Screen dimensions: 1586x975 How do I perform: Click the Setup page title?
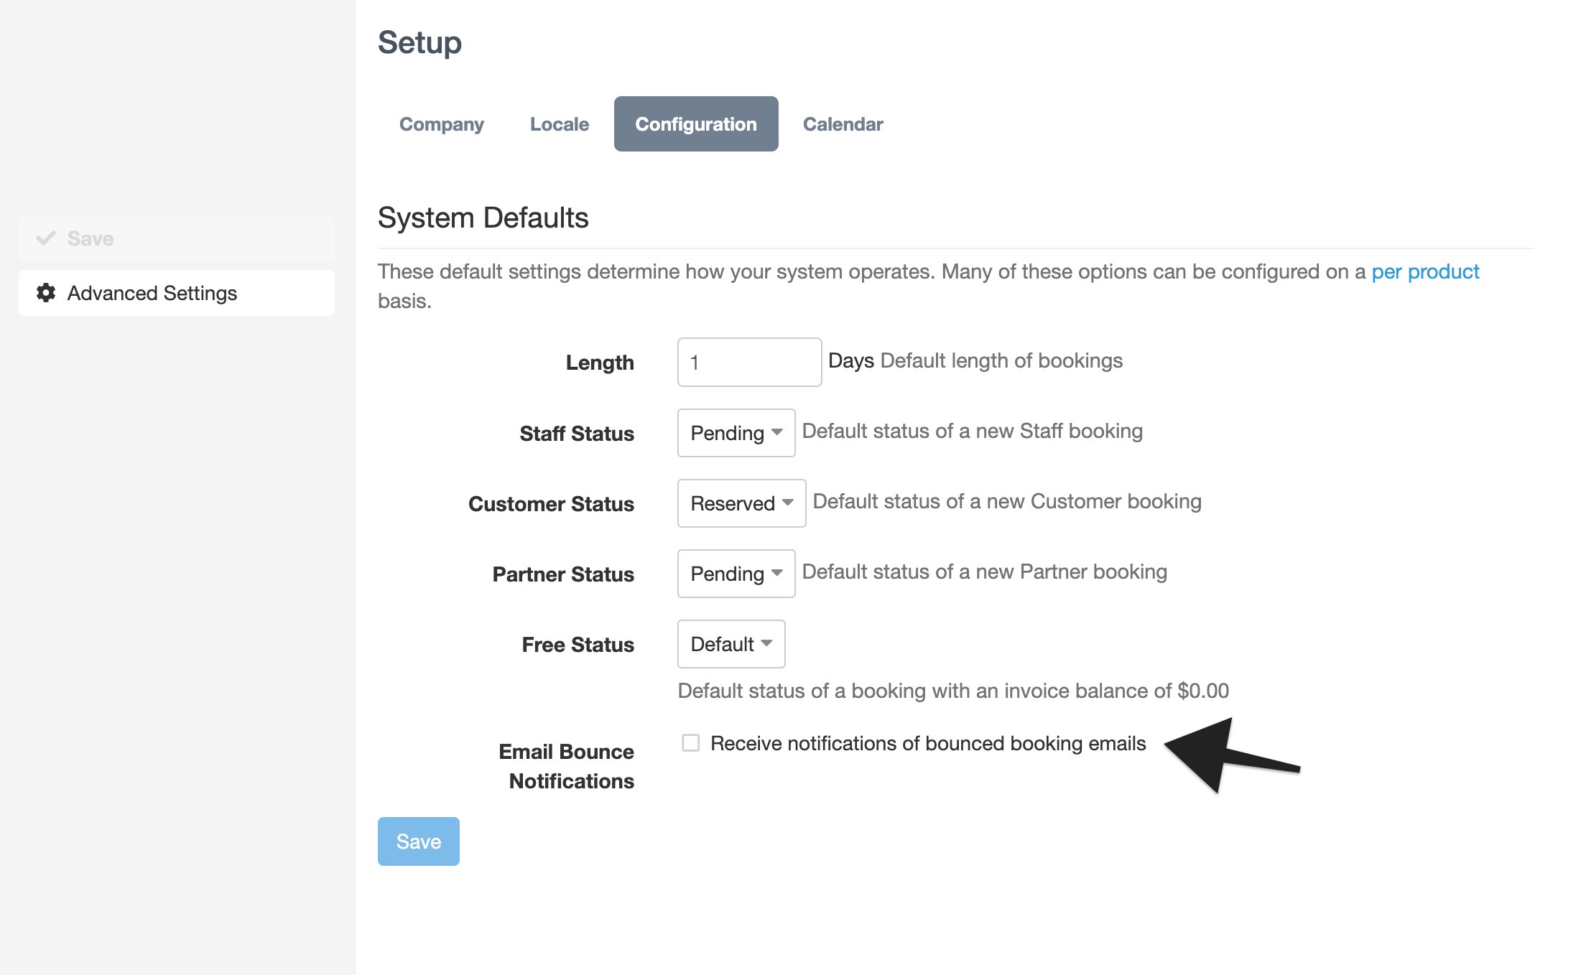click(x=419, y=42)
